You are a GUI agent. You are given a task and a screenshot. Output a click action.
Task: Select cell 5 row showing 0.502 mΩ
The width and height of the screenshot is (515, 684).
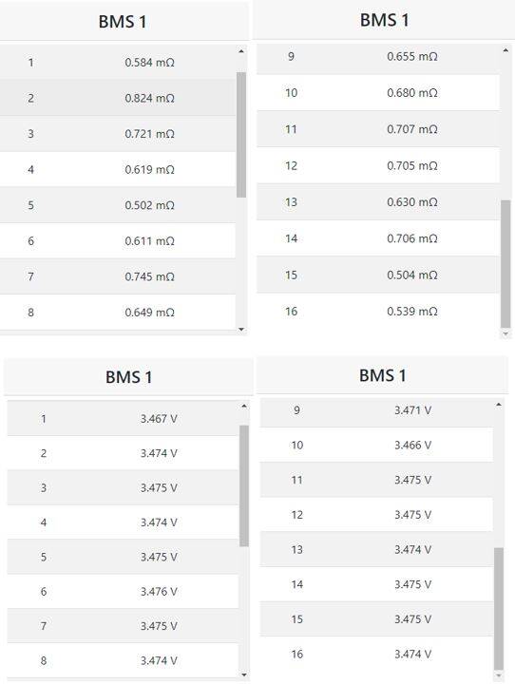click(118, 205)
